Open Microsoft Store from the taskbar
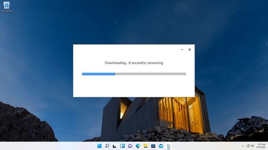 coord(153,146)
